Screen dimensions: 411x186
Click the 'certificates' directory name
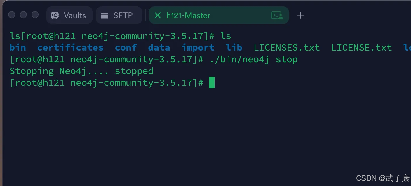70,47
